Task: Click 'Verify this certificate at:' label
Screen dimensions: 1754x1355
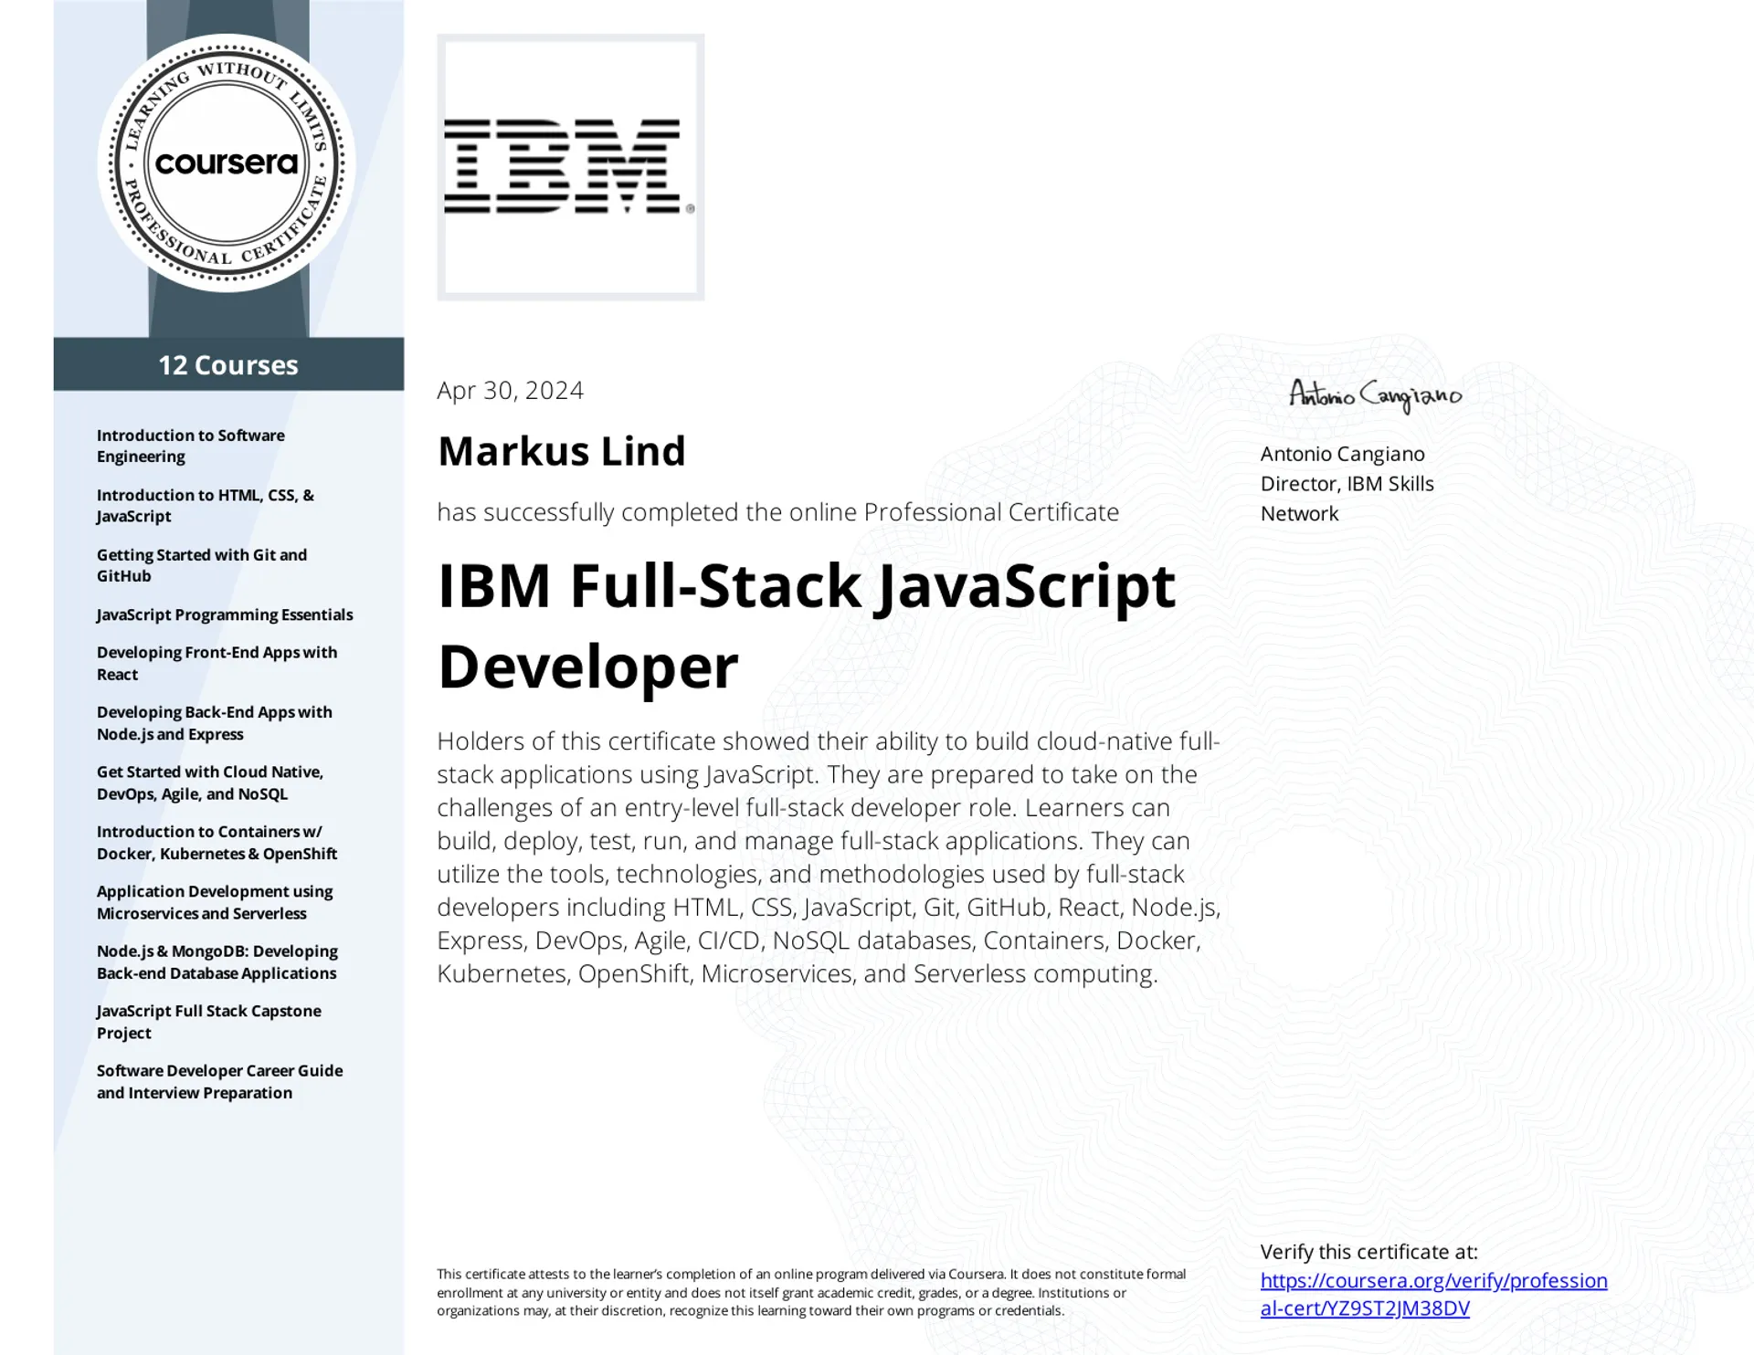Action: tap(1368, 1252)
